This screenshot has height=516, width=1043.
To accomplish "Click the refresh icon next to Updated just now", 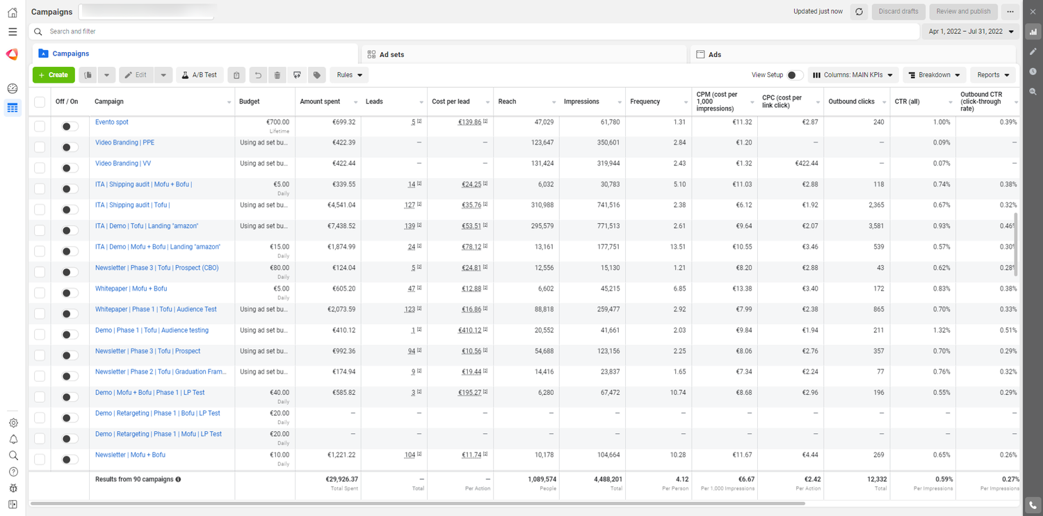I will [x=859, y=12].
